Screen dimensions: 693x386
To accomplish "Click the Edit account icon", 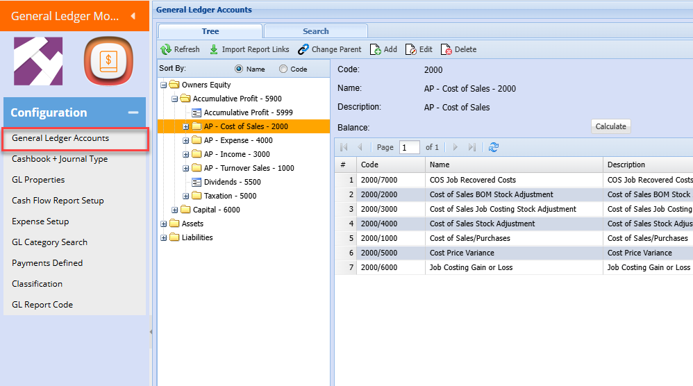I will pyautogui.click(x=411, y=50).
